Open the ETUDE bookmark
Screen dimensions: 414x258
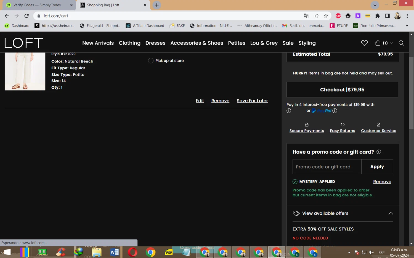point(339,26)
